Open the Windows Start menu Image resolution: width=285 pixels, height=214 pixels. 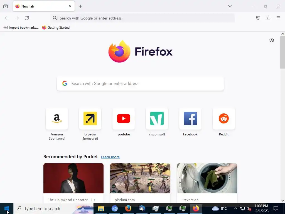7,208
